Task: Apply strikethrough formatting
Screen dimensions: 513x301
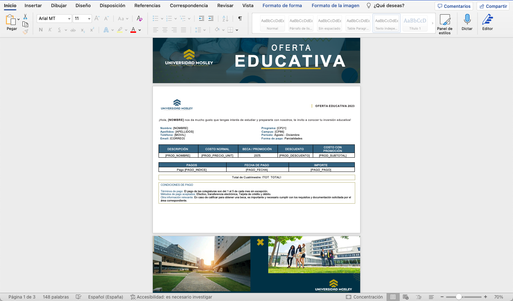Action: [x=73, y=30]
